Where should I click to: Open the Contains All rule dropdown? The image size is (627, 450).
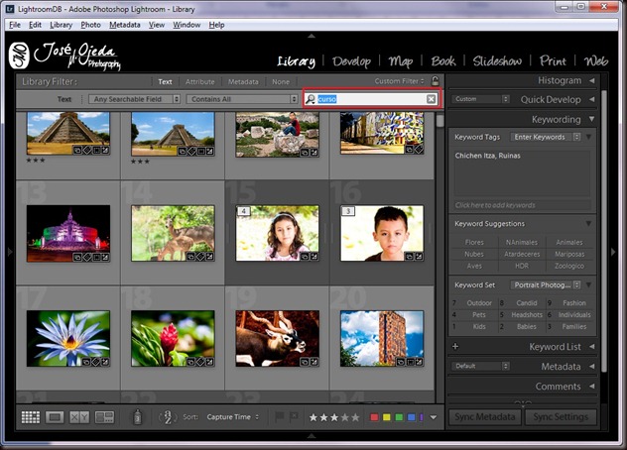(242, 99)
